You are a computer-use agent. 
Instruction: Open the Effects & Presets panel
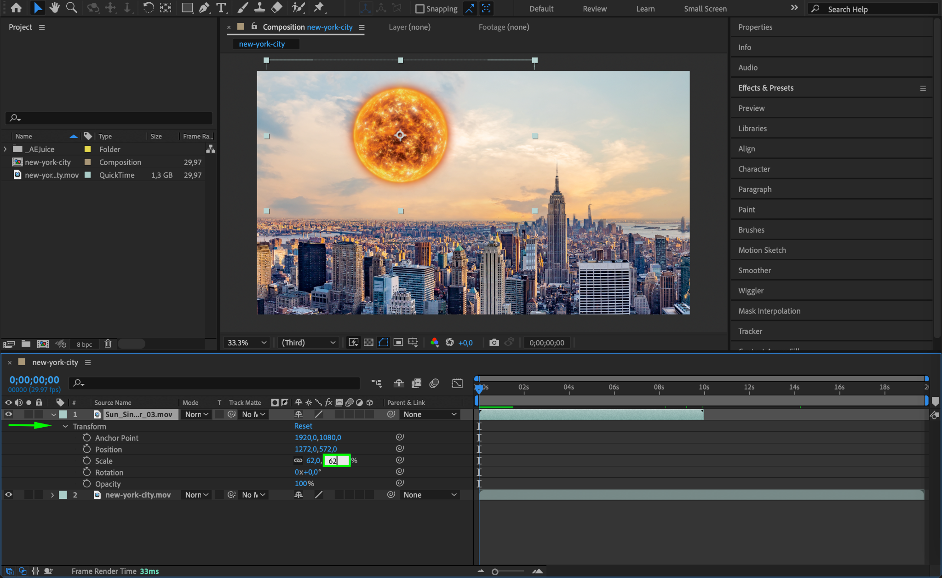coord(766,88)
